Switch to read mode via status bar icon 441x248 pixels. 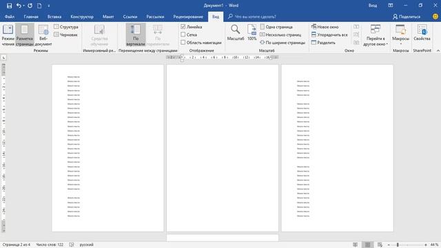pyautogui.click(x=356, y=245)
